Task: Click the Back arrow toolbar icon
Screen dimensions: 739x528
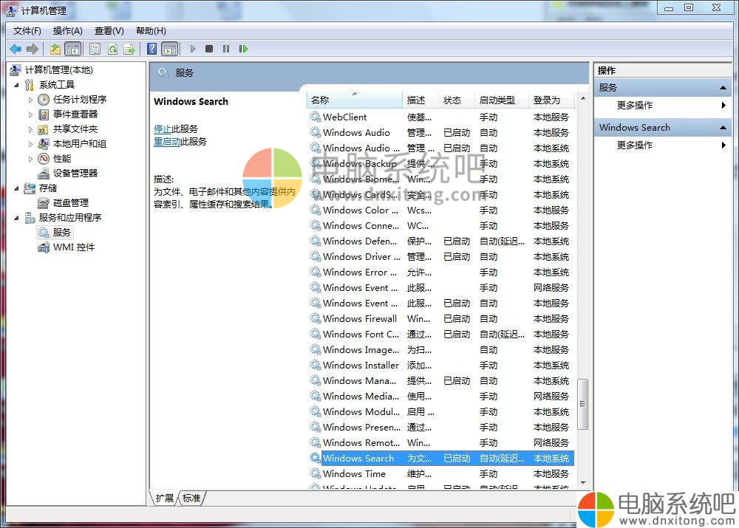Action: click(16, 49)
